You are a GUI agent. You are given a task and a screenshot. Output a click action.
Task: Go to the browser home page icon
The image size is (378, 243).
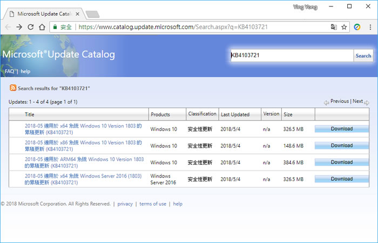pyautogui.click(x=42, y=27)
